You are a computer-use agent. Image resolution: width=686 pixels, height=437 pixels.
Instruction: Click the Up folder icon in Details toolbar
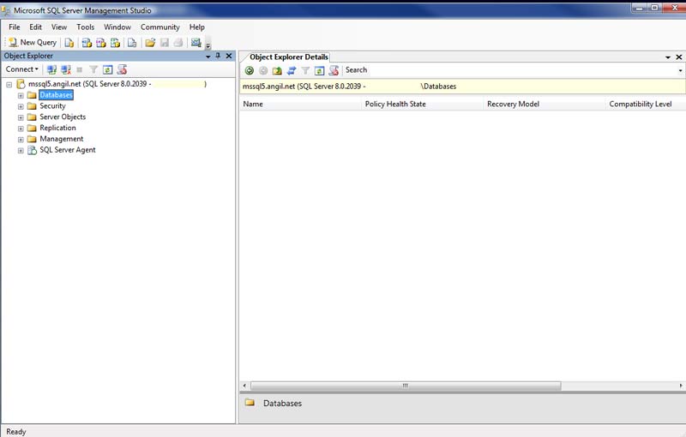277,70
